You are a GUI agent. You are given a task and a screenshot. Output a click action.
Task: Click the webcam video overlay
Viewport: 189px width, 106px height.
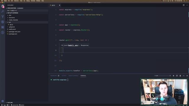point(164,92)
